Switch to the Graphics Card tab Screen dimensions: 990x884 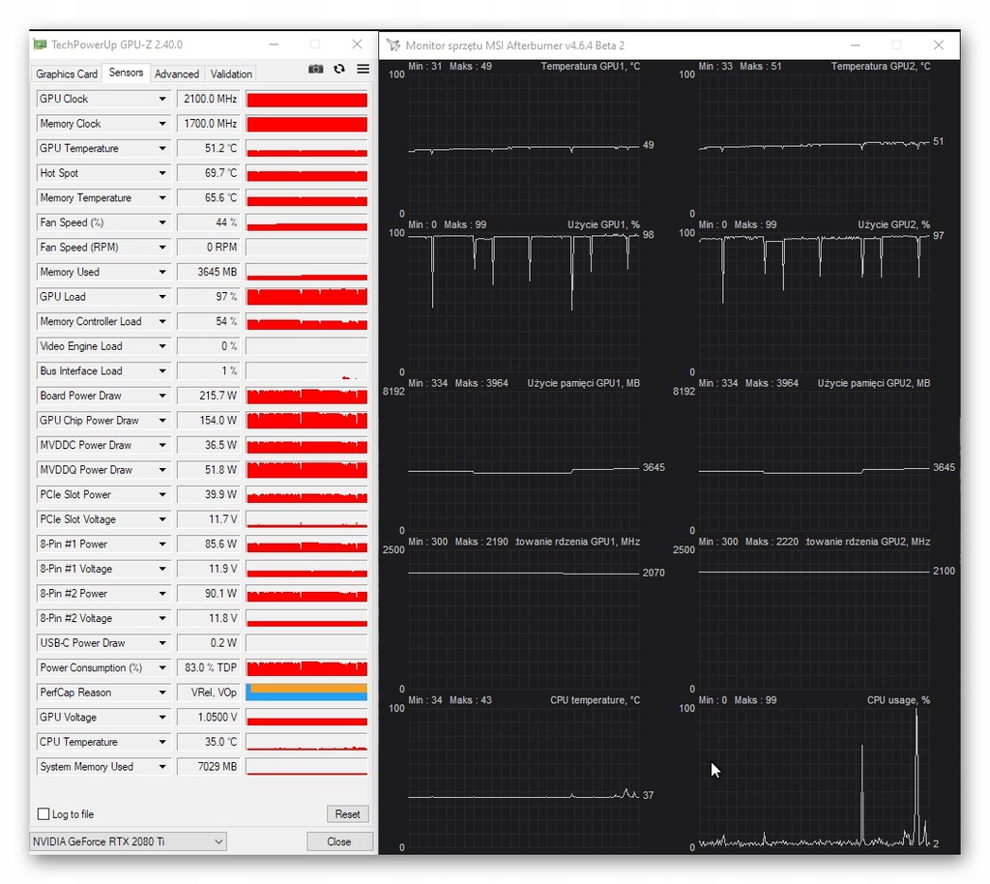[x=67, y=74]
